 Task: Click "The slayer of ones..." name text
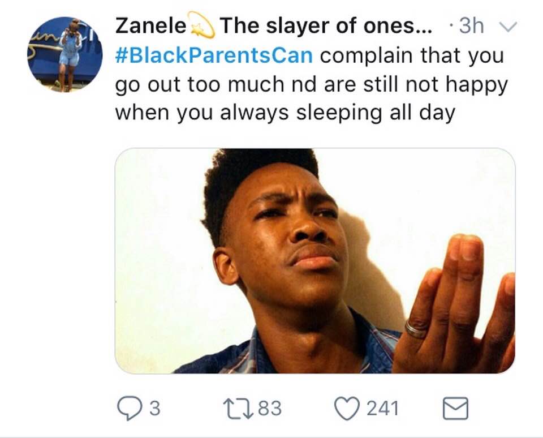(326, 25)
